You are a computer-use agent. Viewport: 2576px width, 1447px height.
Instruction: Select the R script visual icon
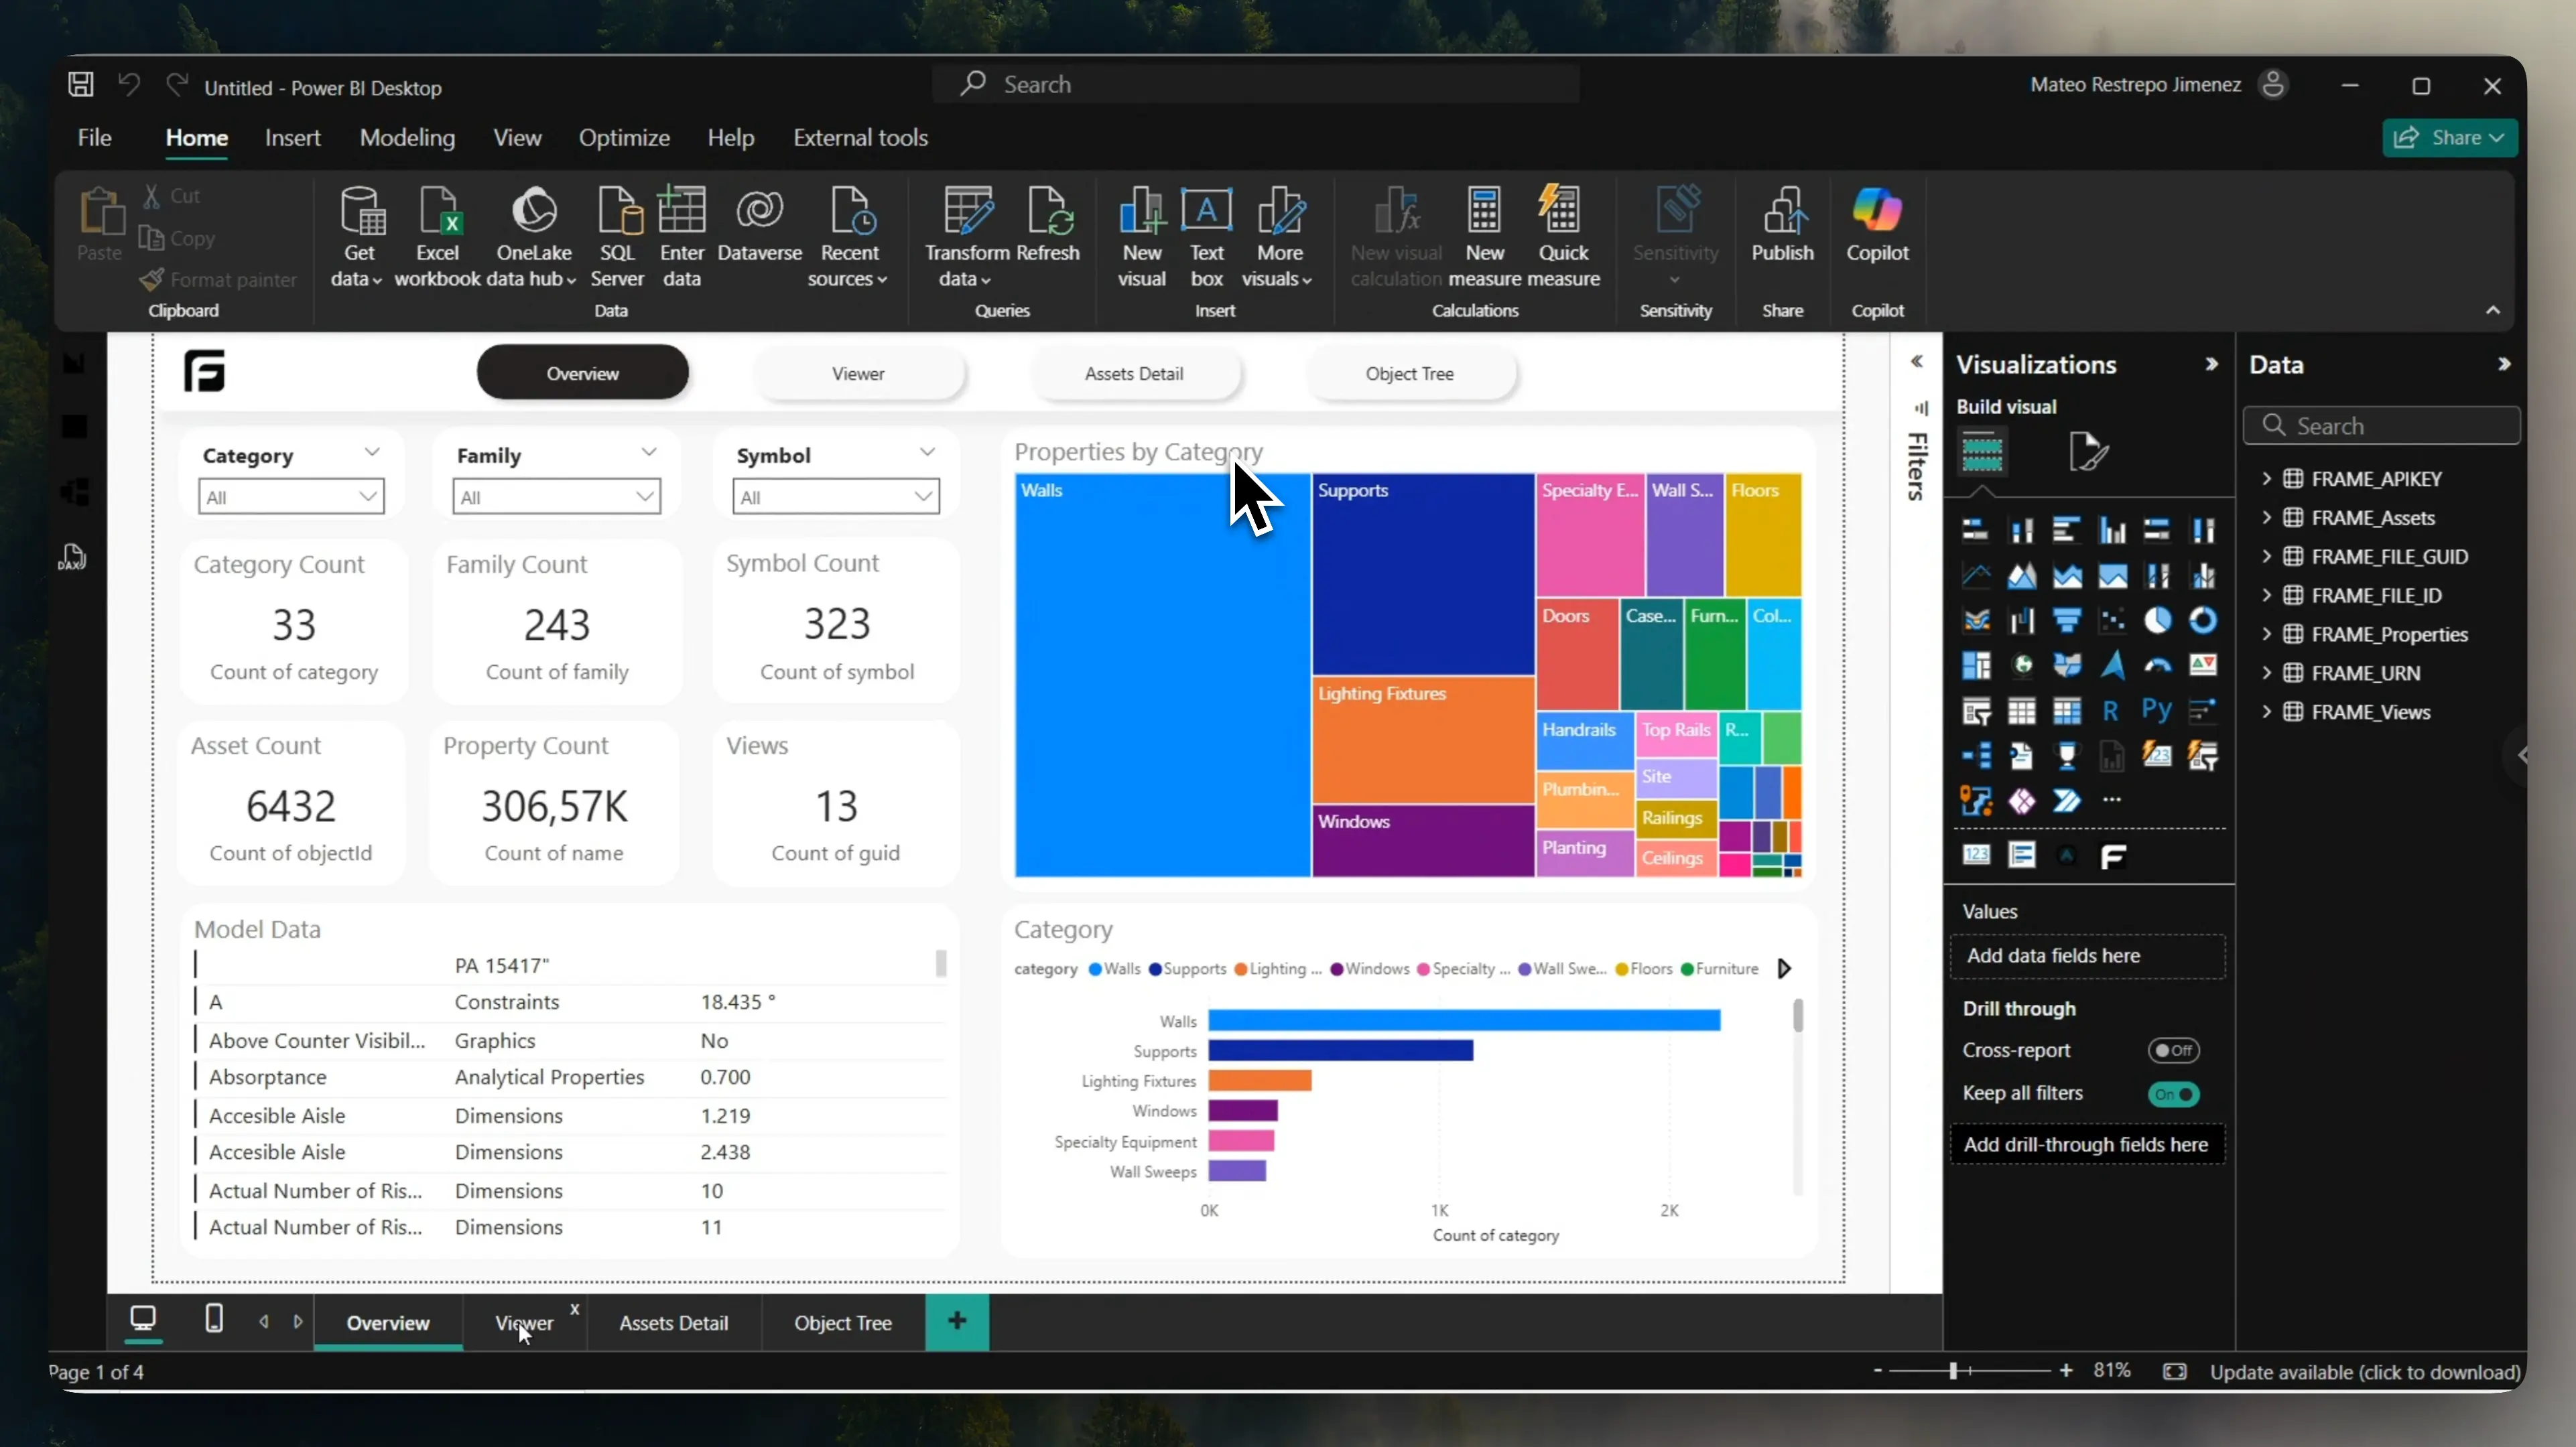pos(2112,711)
